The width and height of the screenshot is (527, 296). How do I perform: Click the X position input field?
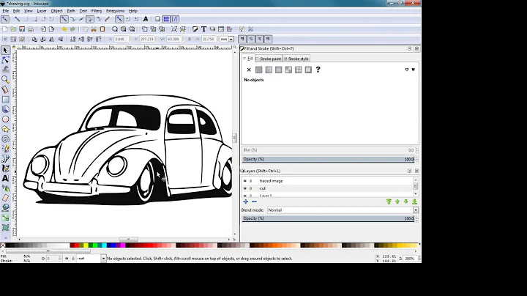120,39
